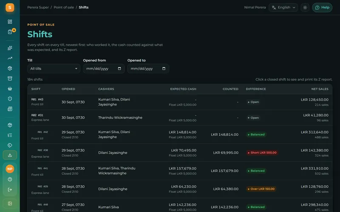Click the SHIFT column header
340x212 pixels.
click(x=36, y=89)
